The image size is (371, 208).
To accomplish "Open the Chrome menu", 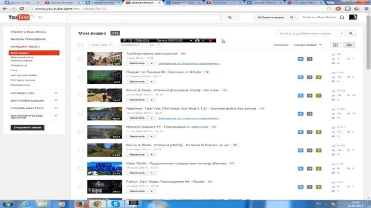I will 366,9.
